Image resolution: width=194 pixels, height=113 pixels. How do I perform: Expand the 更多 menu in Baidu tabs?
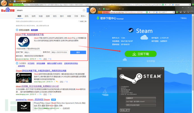tap(83, 16)
